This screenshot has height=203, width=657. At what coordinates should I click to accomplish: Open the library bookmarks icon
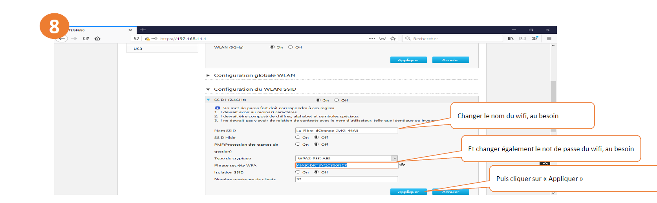511,38
